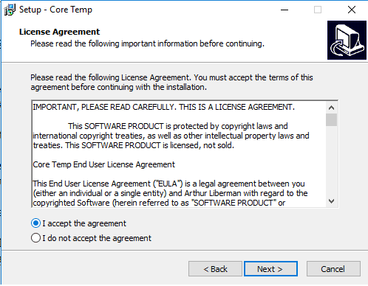Click the "This SOFTWARE PRODUCT is protected" paragraph
This screenshot has width=368, height=286.
pos(171,136)
